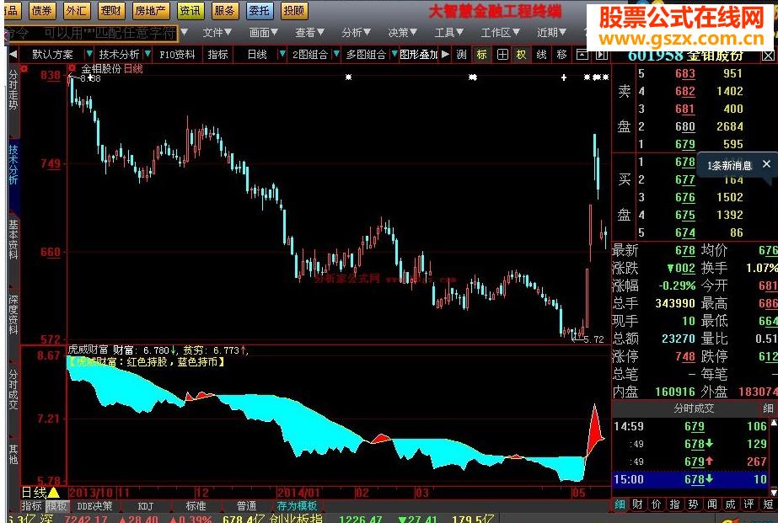Expand the 日线 period dropdown arrow
This screenshot has width=778, height=523.
pyautogui.click(x=282, y=55)
